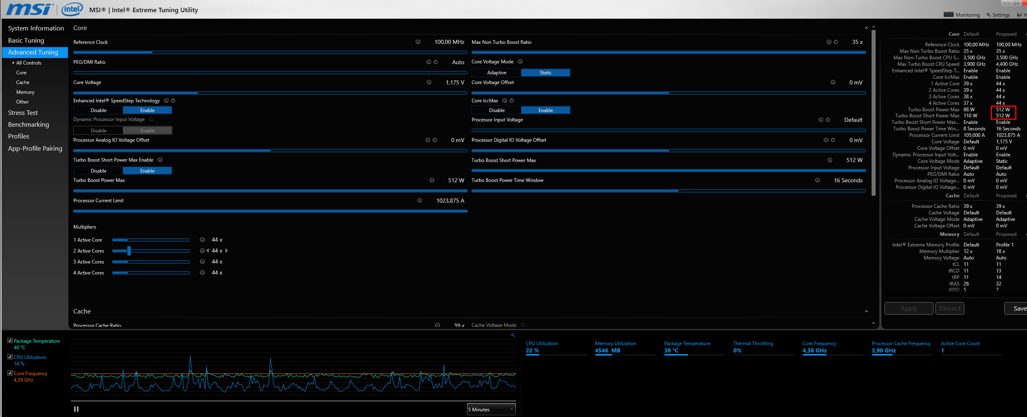Reset PEG/DMI Ratio with its power icon

[436, 62]
